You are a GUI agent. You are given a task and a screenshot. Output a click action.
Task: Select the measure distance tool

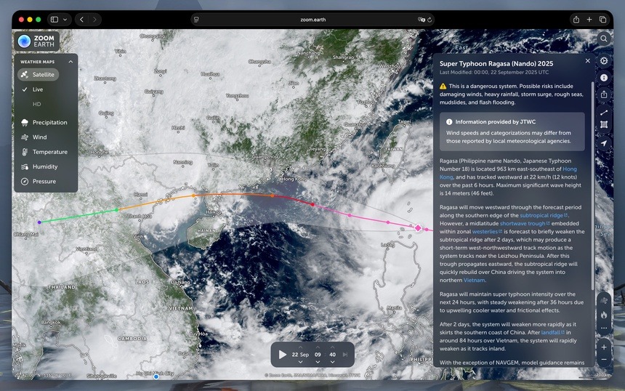[604, 112]
